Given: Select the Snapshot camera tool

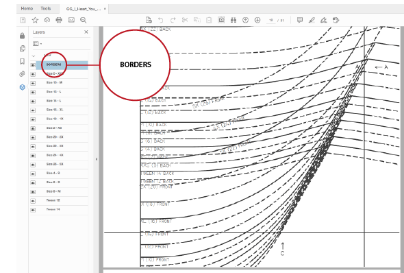Looking at the screenshot, I should [221, 20].
